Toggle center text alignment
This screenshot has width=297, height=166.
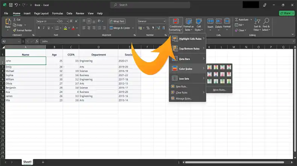click(x=89, y=28)
